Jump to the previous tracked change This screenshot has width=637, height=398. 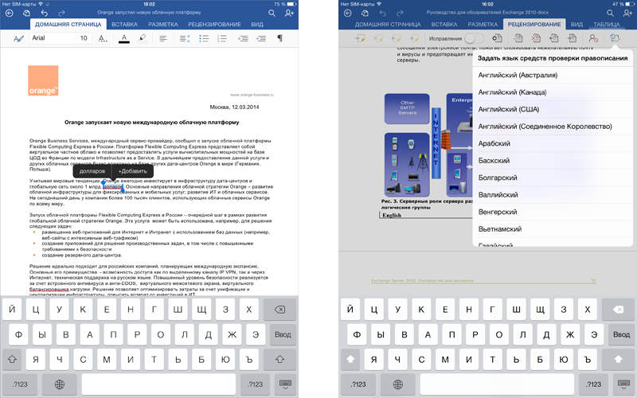[x=553, y=38]
